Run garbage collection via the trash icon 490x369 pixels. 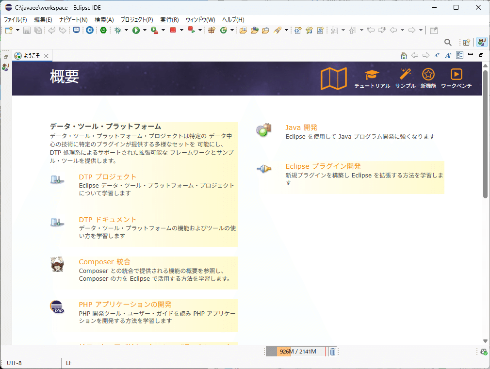pos(332,351)
